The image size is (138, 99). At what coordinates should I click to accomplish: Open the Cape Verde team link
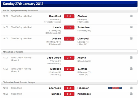(x=54, y=58)
